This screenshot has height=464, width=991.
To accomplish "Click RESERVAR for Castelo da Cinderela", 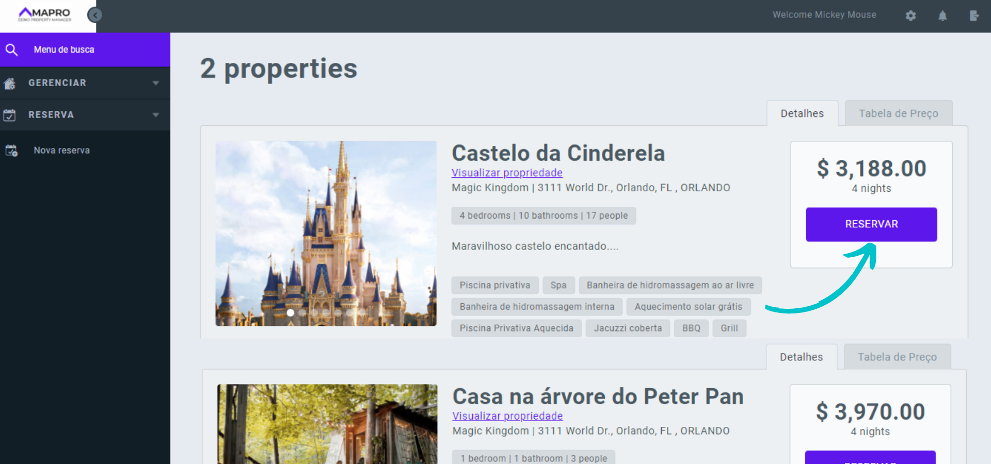I will [x=871, y=224].
